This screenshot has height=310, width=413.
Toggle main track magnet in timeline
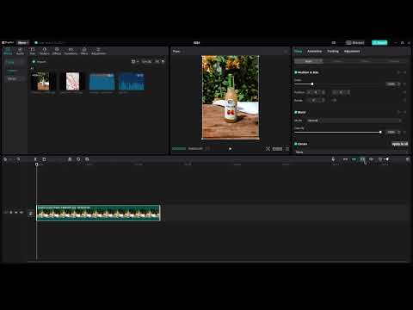tap(345, 159)
